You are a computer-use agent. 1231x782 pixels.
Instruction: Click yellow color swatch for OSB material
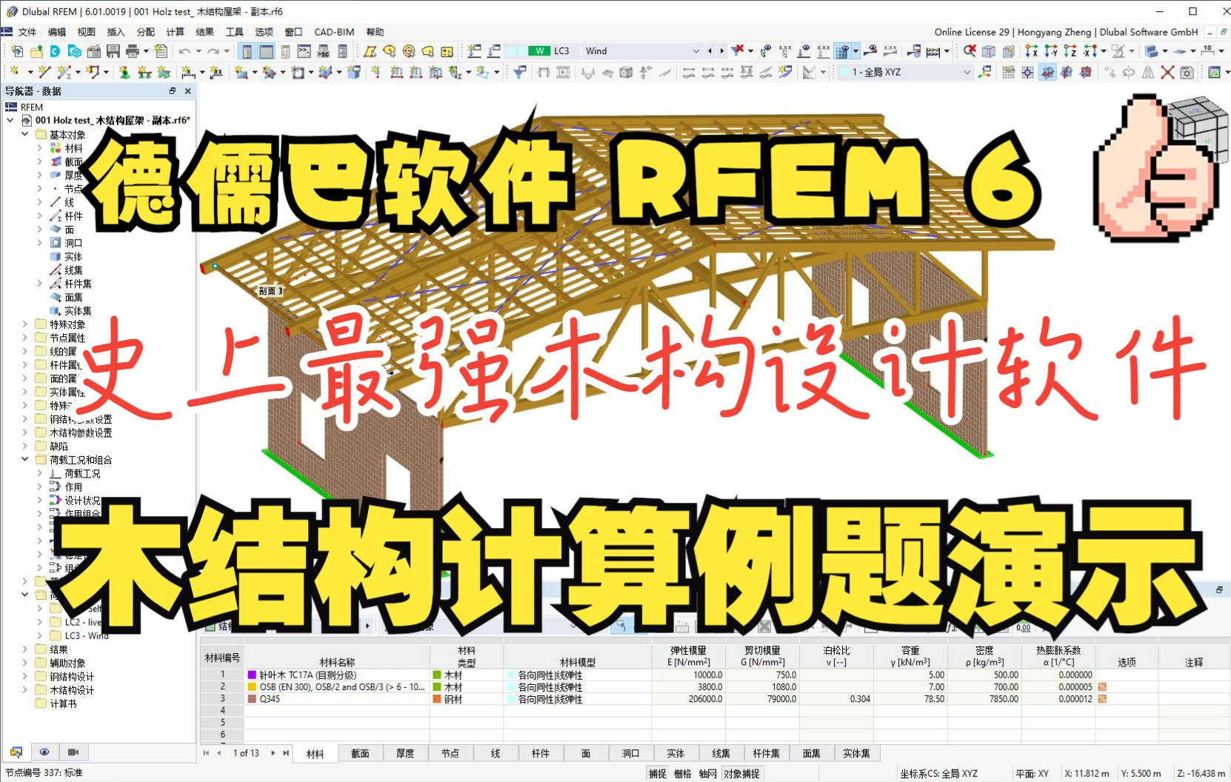point(252,687)
